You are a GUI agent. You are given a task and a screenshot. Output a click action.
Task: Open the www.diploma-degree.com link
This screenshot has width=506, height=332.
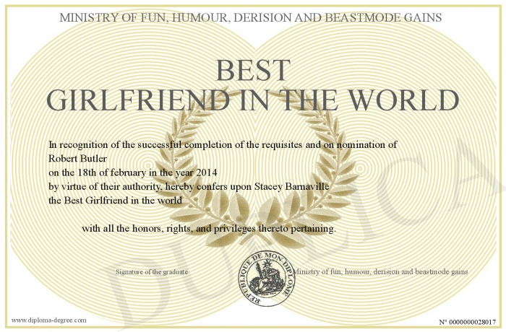coord(49,320)
